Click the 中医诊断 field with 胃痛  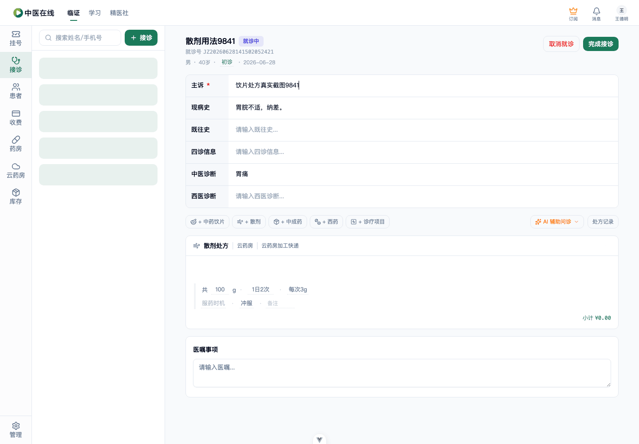pos(423,174)
